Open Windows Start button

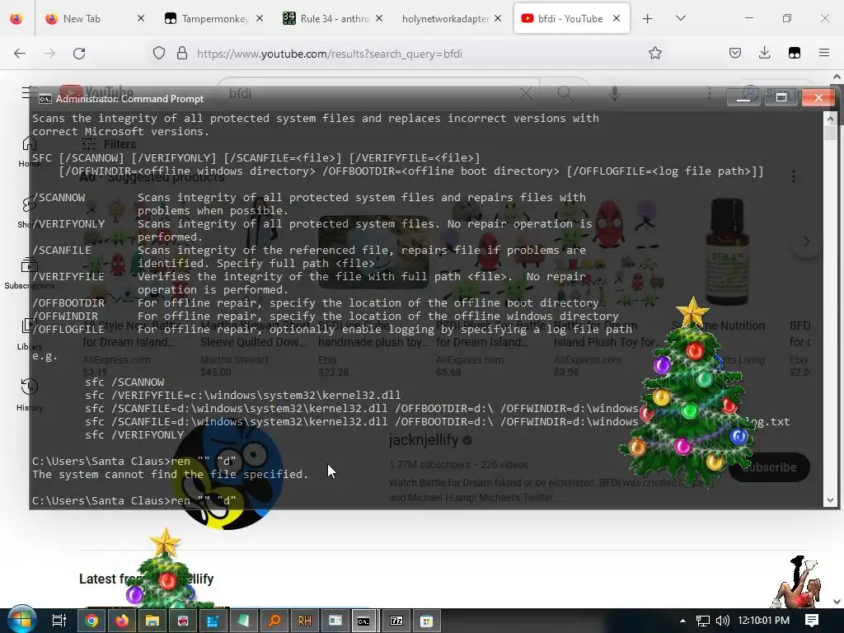tap(21, 621)
